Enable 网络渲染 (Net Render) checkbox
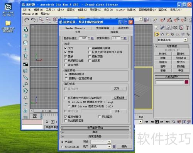The width and height of the screenshot is (193, 153). [x=99, y=117]
